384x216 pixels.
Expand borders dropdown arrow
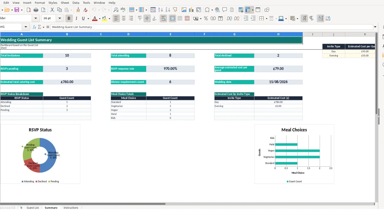pos(266,19)
